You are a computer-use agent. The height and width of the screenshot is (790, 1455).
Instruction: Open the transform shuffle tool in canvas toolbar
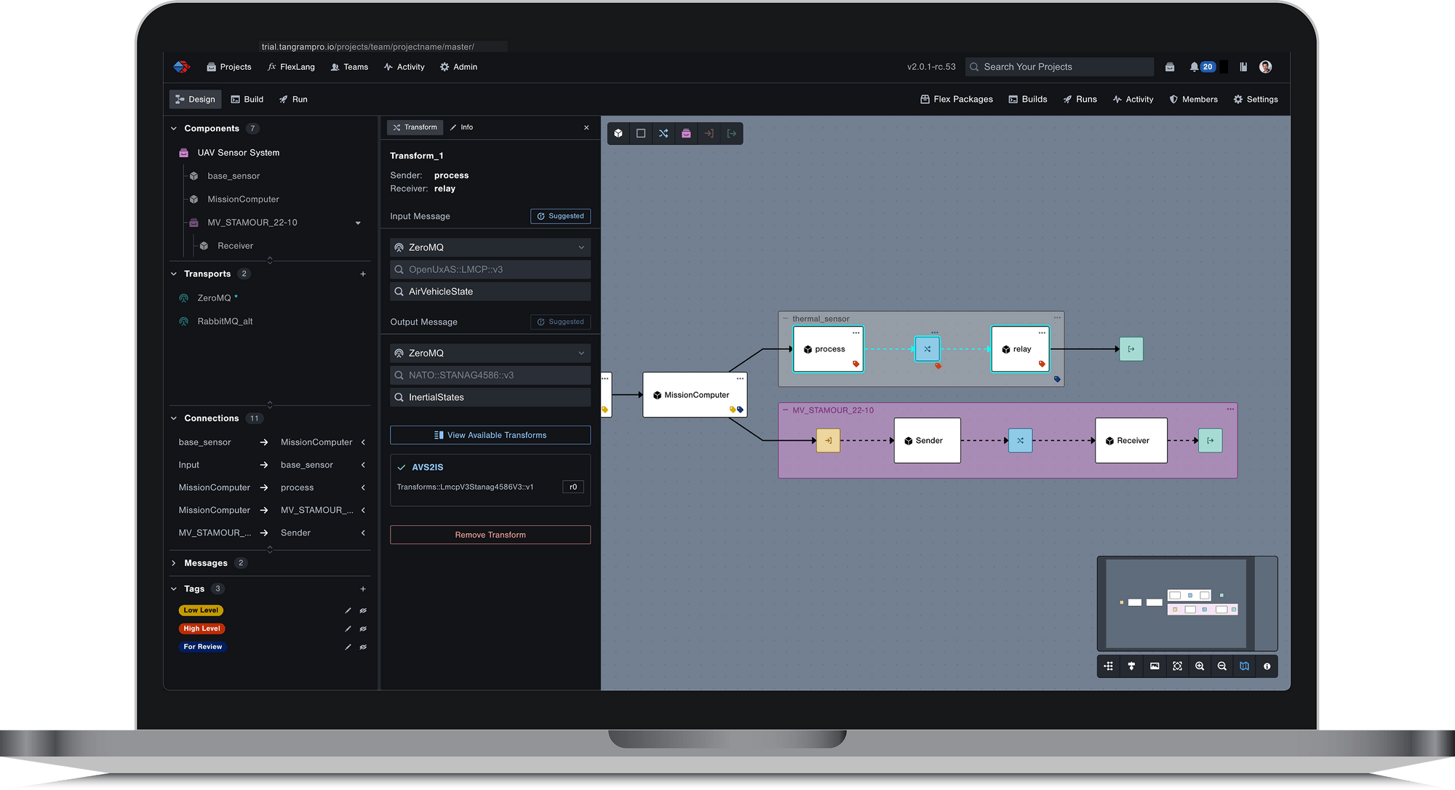[663, 133]
